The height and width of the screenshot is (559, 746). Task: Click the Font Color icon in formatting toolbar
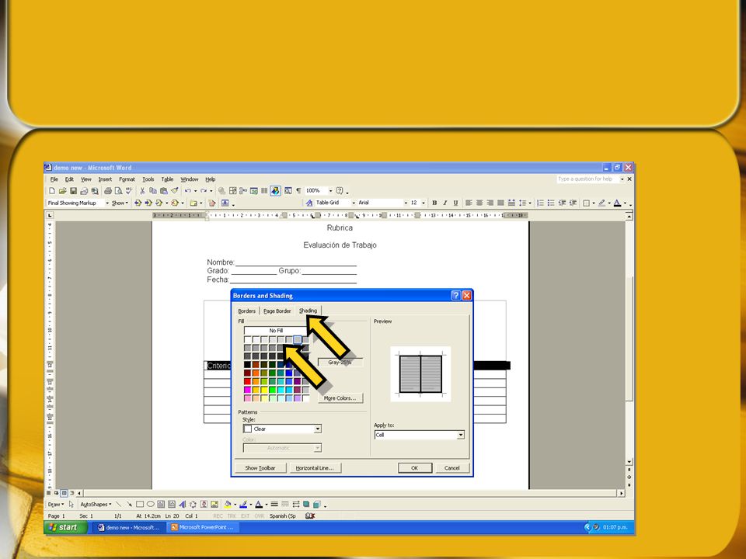[617, 203]
